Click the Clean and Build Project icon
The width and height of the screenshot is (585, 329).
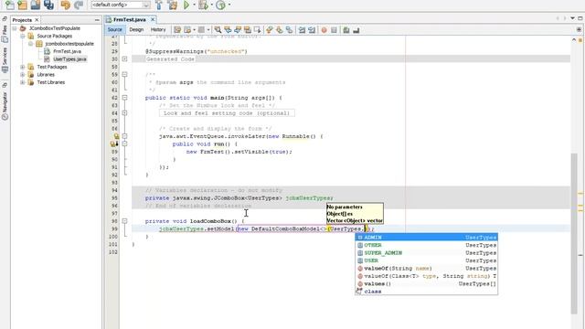pos(173,5)
